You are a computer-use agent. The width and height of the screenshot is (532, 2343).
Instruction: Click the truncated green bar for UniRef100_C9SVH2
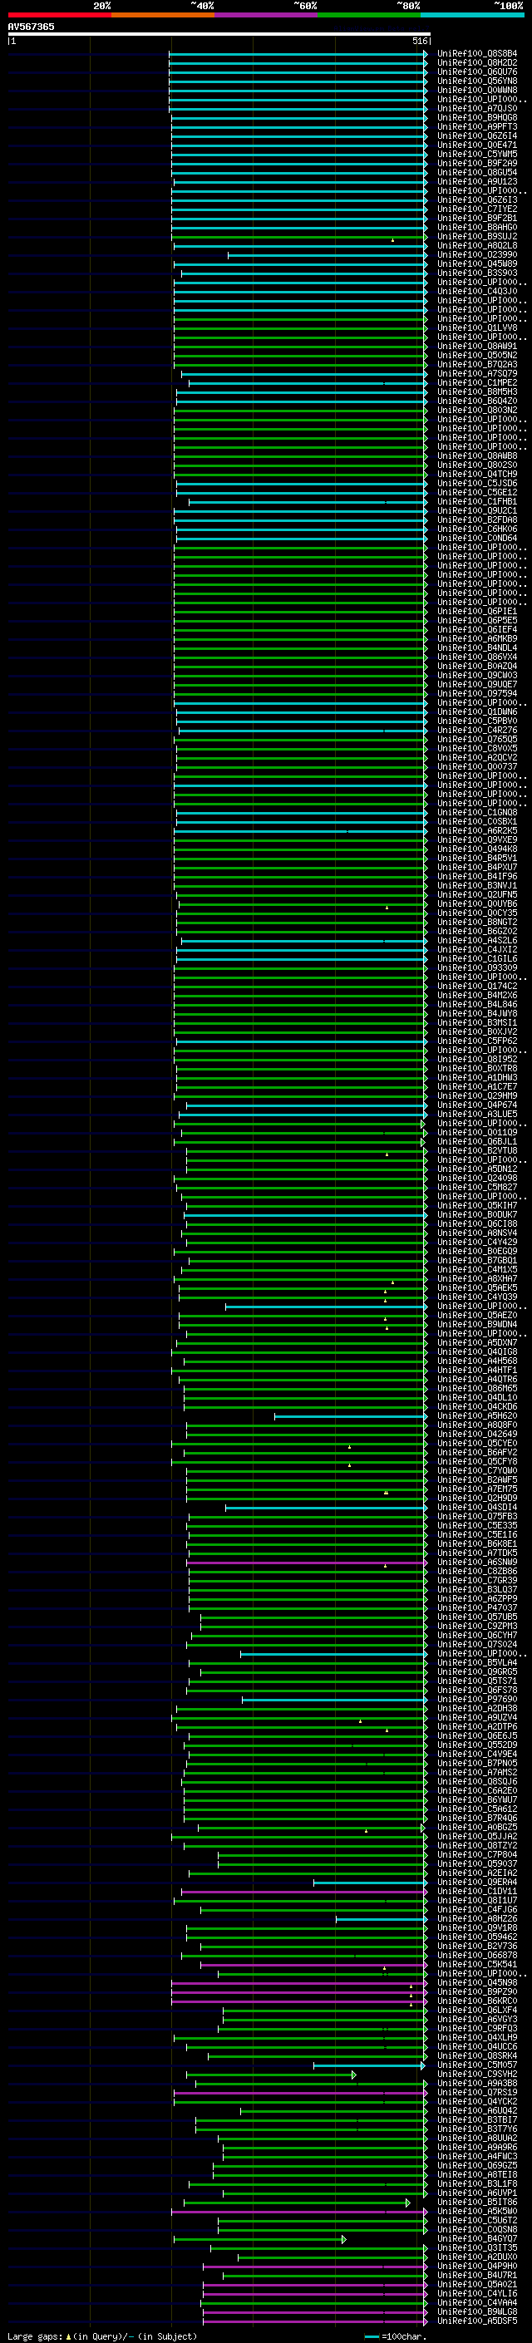point(271,2074)
